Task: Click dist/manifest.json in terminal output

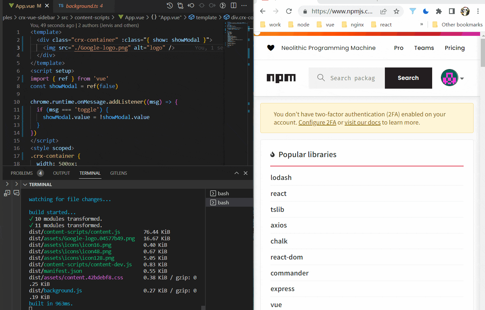Action: [55, 271]
